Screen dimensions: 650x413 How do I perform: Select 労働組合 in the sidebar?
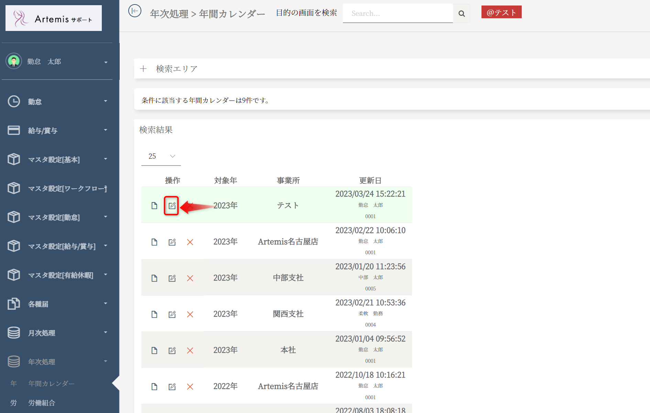42,403
